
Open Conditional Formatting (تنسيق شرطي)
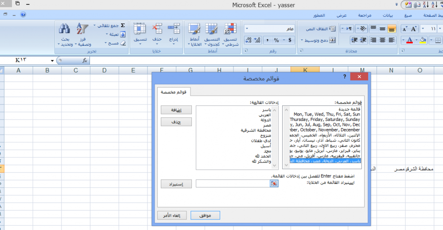230,35
